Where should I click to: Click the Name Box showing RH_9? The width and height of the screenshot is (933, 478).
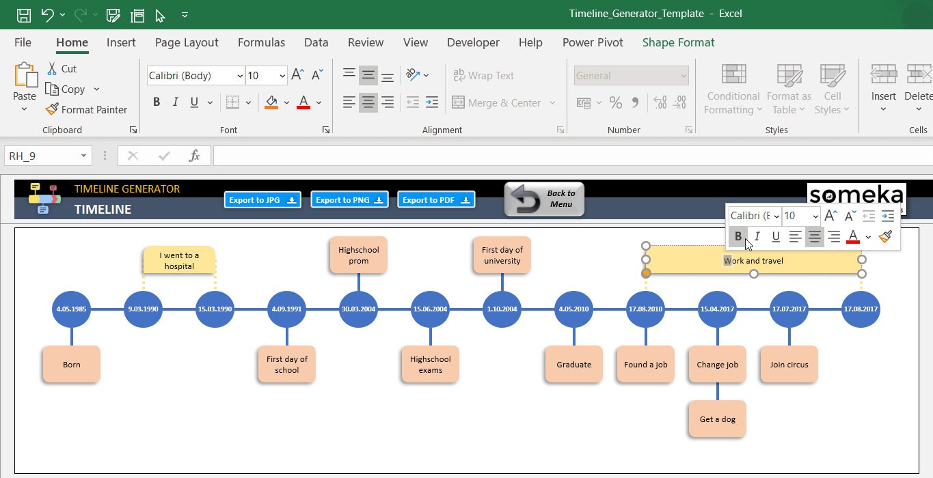click(x=41, y=155)
